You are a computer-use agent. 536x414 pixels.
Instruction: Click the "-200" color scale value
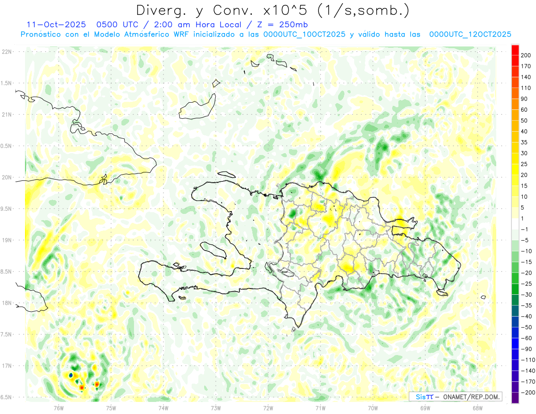coord(528,392)
